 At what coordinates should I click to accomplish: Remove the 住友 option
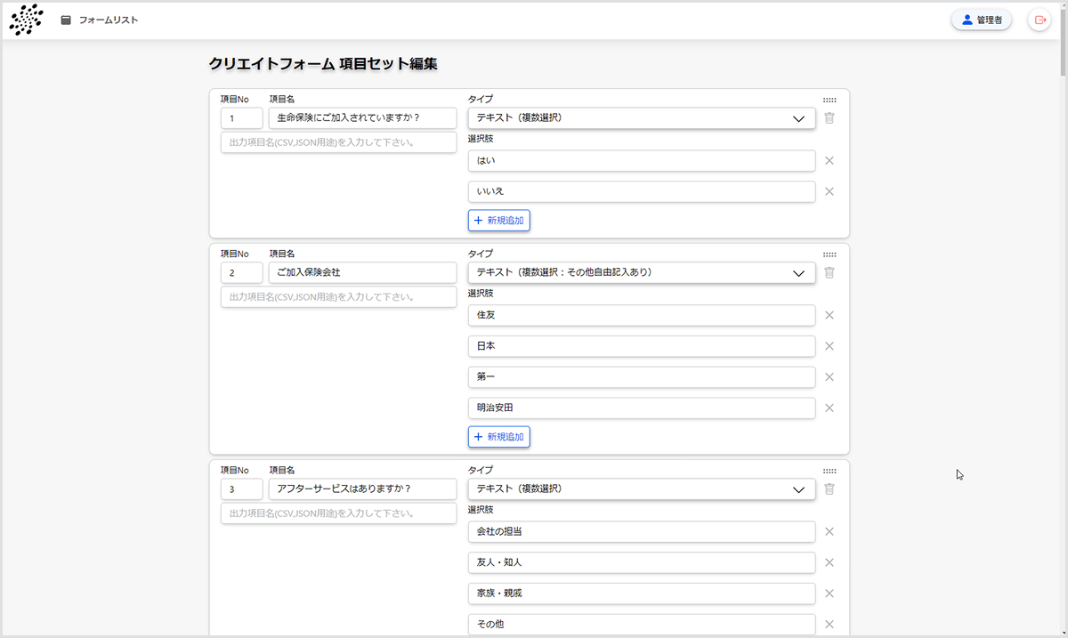pyautogui.click(x=829, y=315)
